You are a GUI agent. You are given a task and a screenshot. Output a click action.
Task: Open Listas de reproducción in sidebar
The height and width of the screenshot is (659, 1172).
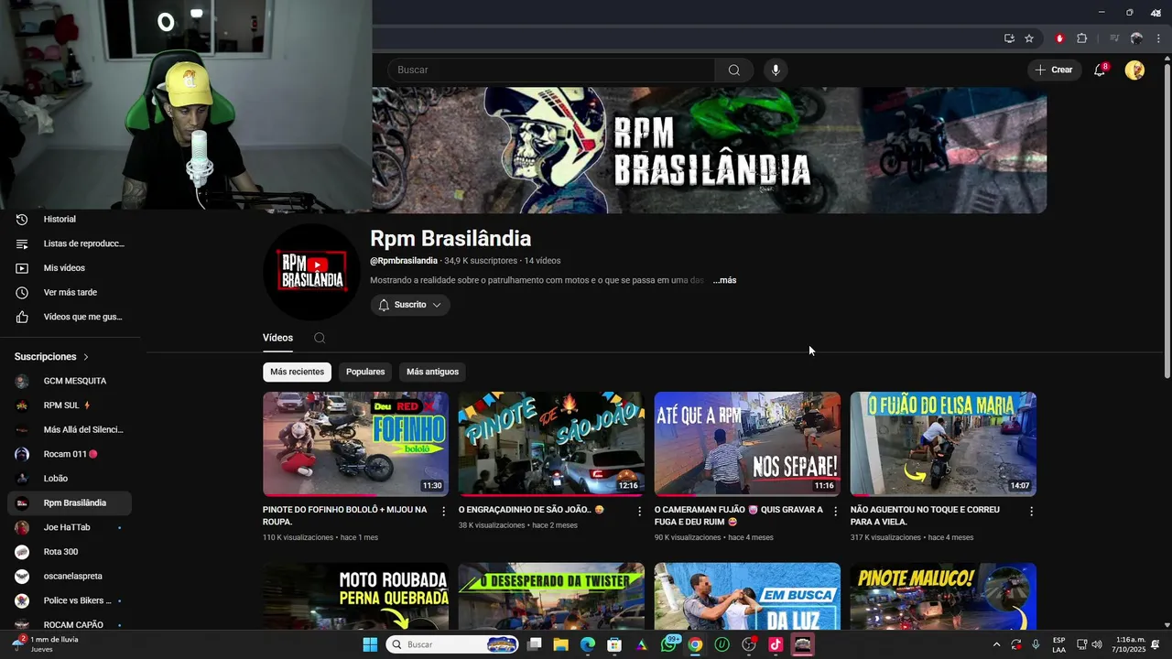pyautogui.click(x=70, y=243)
